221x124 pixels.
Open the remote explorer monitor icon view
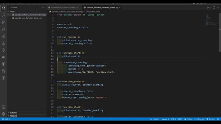3,50
